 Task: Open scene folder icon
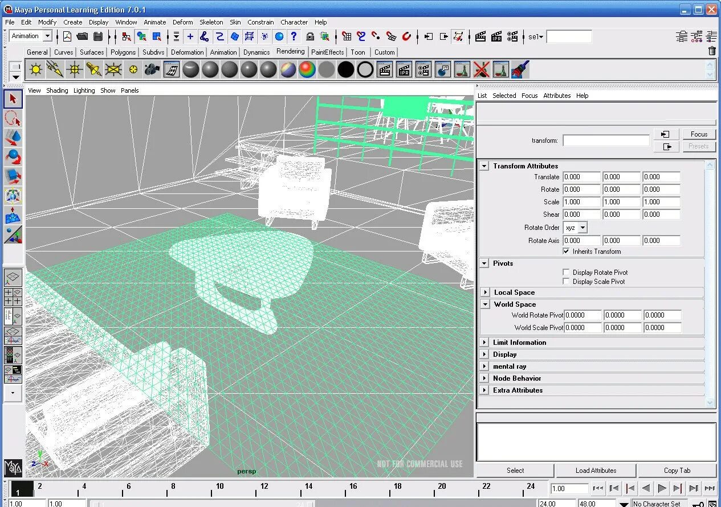pyautogui.click(x=82, y=36)
